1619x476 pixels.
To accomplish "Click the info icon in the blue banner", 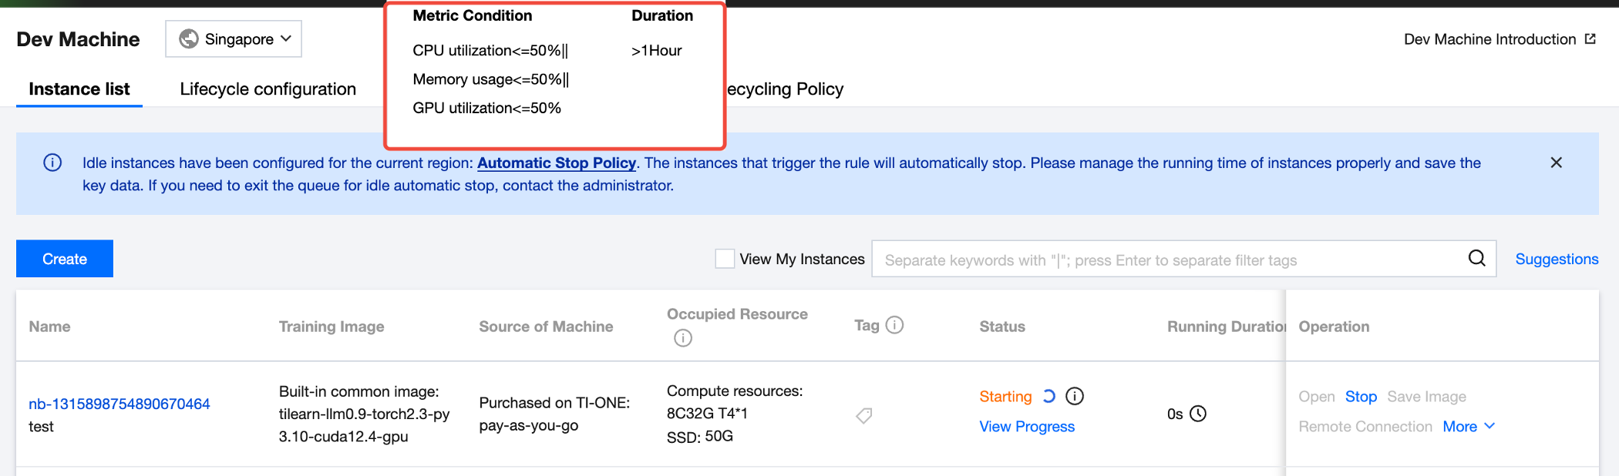I will 52,163.
